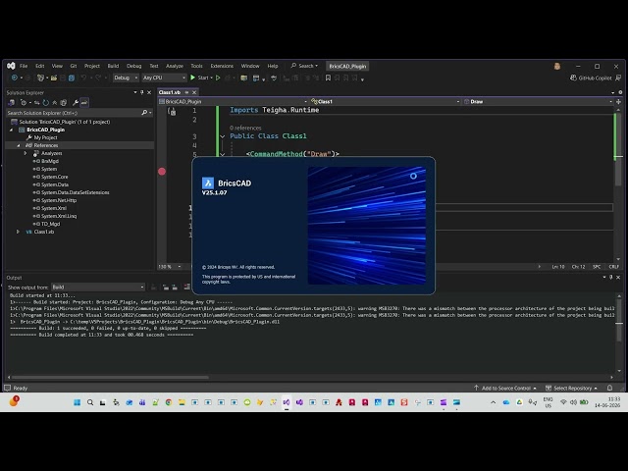
Task: Click Start Without Debugging outline play icon
Action: [218, 78]
